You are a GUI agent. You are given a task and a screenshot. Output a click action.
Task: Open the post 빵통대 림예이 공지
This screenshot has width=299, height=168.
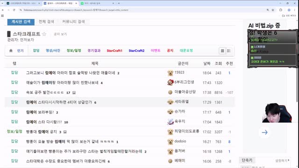click(42, 132)
